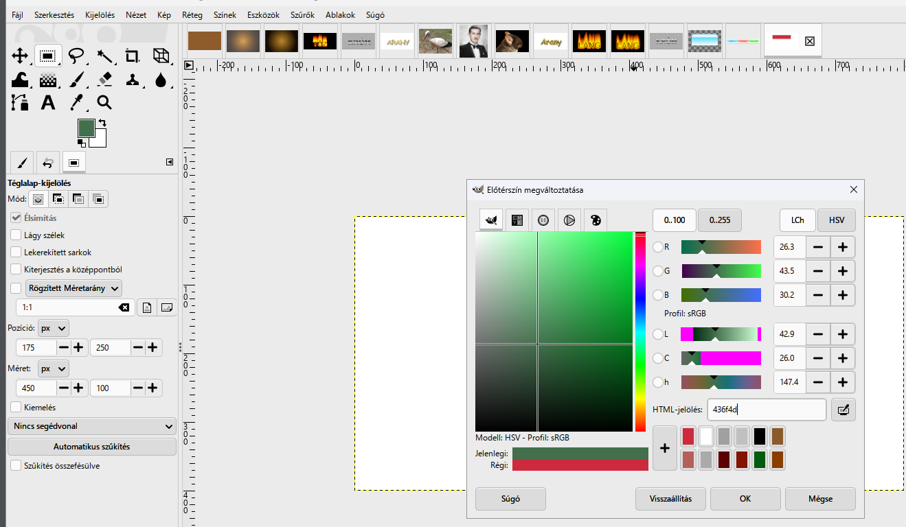This screenshot has width=906, height=527.
Task: Toggle Szűkítés összefésülve checkbox
Action: pos(16,466)
